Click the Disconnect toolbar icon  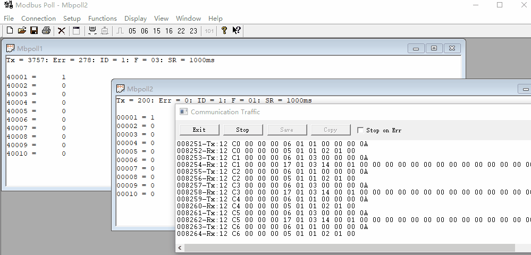pos(105,30)
